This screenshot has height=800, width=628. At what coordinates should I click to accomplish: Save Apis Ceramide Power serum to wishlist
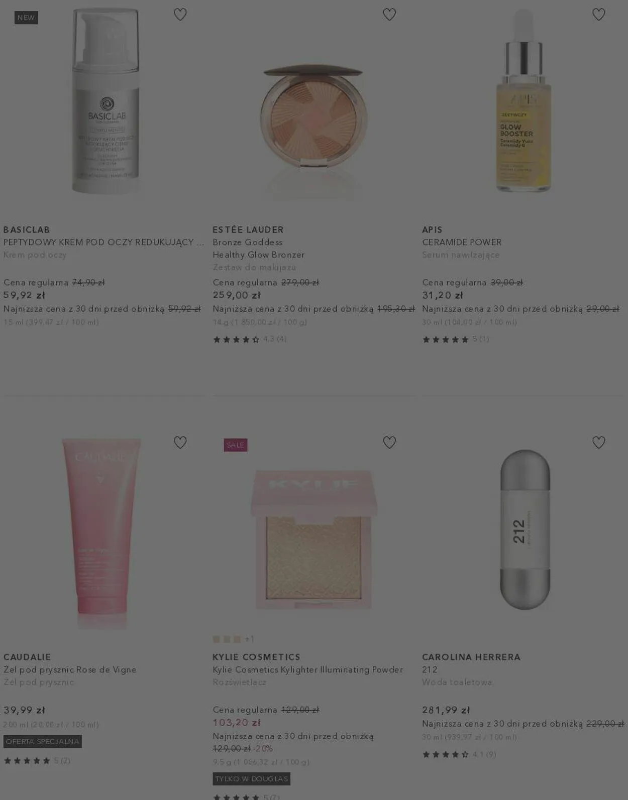(x=599, y=15)
